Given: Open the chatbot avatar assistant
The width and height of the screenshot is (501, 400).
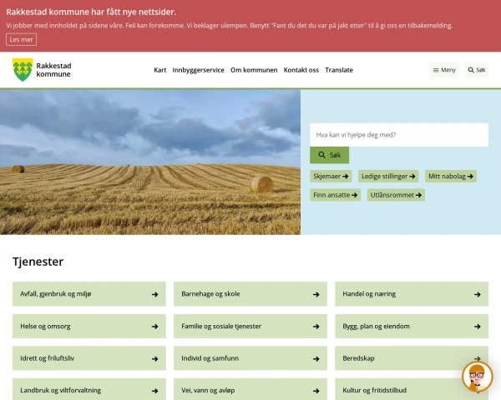Looking at the screenshot, I should click(477, 377).
